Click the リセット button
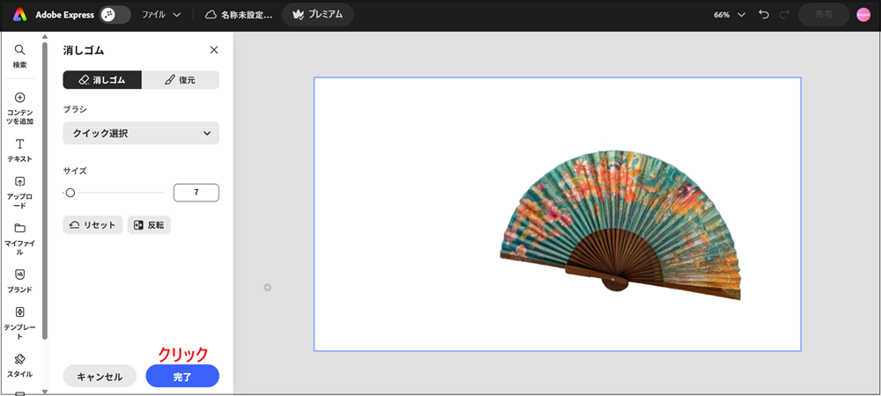 [93, 225]
